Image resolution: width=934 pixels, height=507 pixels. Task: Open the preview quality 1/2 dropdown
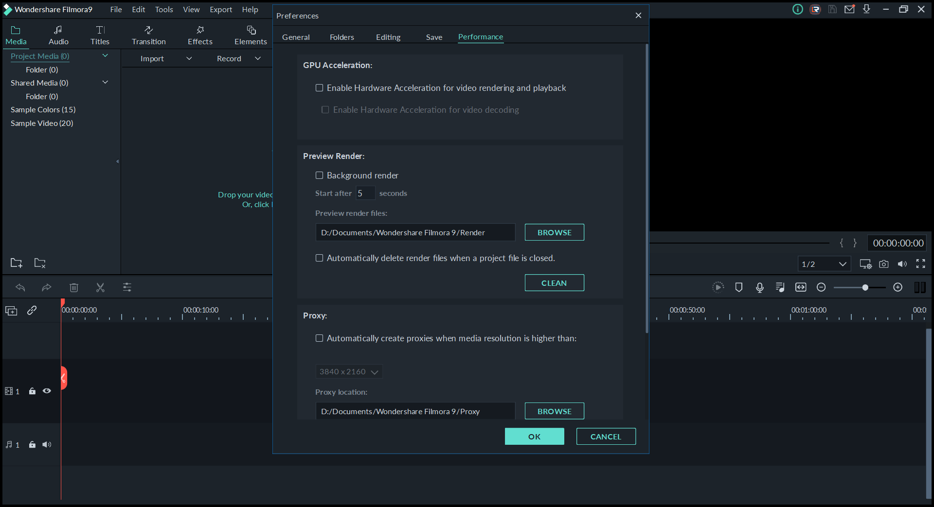(x=824, y=264)
